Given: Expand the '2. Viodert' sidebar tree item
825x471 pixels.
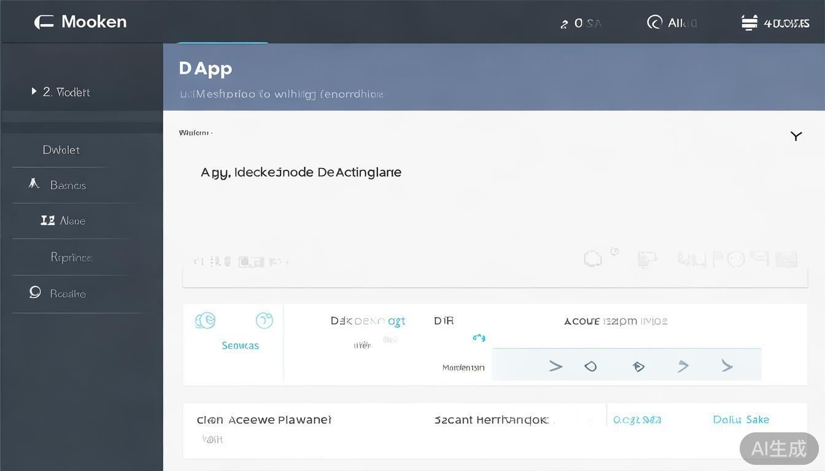Looking at the screenshot, I should click(34, 92).
